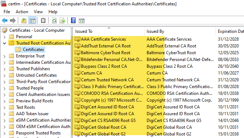
Task: Click the Up one level folder icon
Action: pyautogui.click(x=24, y=21)
